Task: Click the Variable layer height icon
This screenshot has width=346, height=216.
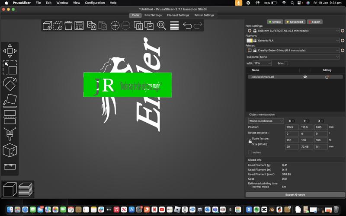Action: [x=174, y=25]
